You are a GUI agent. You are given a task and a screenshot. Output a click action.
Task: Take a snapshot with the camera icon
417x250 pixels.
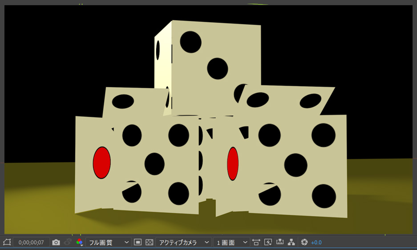tap(56, 242)
